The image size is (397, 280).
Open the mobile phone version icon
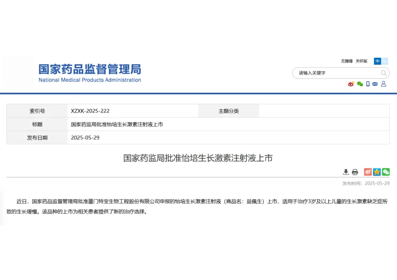pyautogui.click(x=368, y=84)
